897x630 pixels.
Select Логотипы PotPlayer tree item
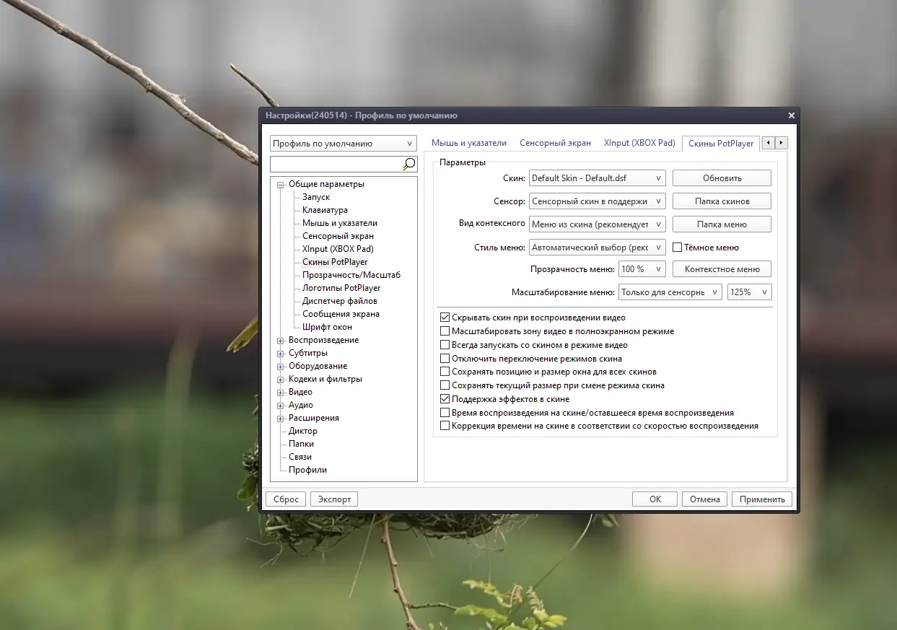click(x=341, y=288)
